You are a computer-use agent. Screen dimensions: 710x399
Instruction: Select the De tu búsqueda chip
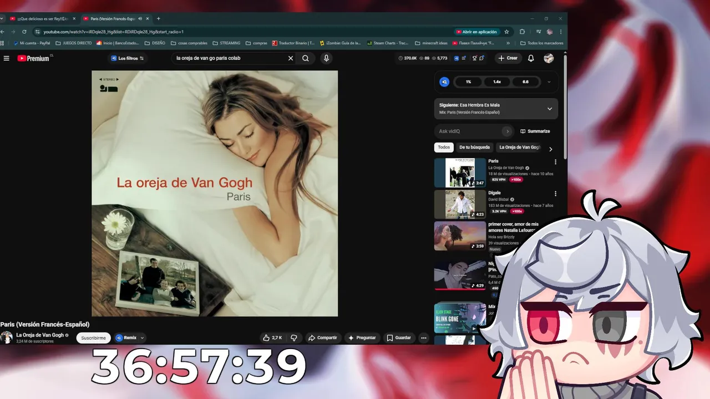click(x=474, y=147)
